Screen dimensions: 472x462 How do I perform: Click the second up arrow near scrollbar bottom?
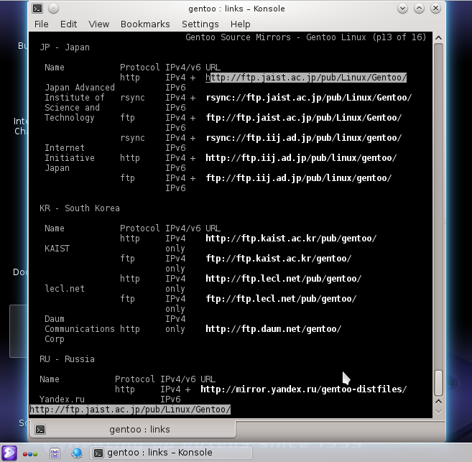coord(438,402)
